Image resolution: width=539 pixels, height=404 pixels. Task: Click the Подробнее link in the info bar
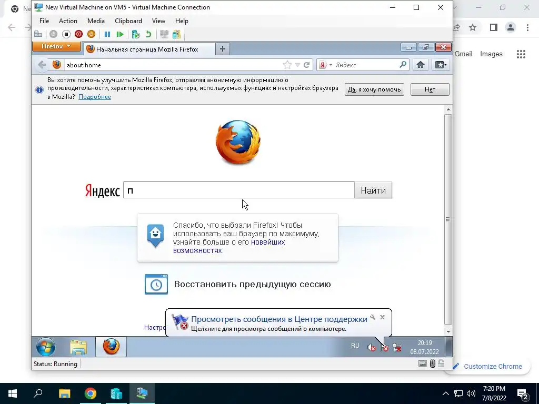95,97
